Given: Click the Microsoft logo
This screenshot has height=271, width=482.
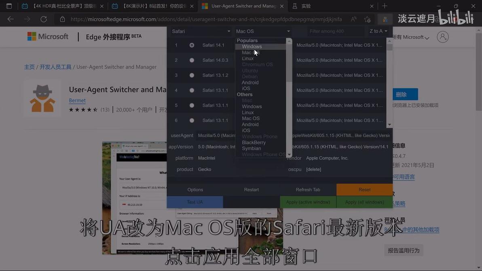Looking at the screenshot, I should tap(48, 36).
